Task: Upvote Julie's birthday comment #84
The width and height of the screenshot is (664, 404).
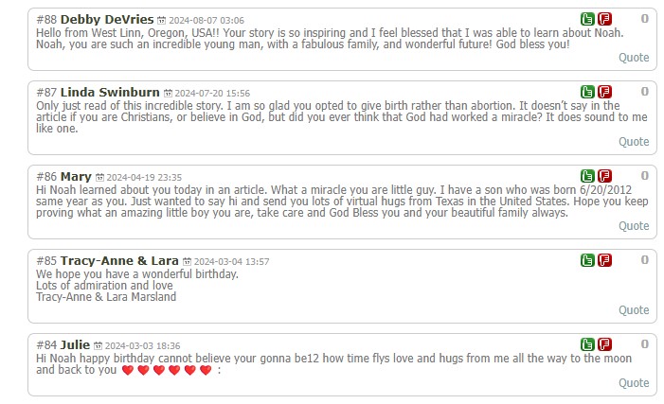Action: (x=587, y=345)
